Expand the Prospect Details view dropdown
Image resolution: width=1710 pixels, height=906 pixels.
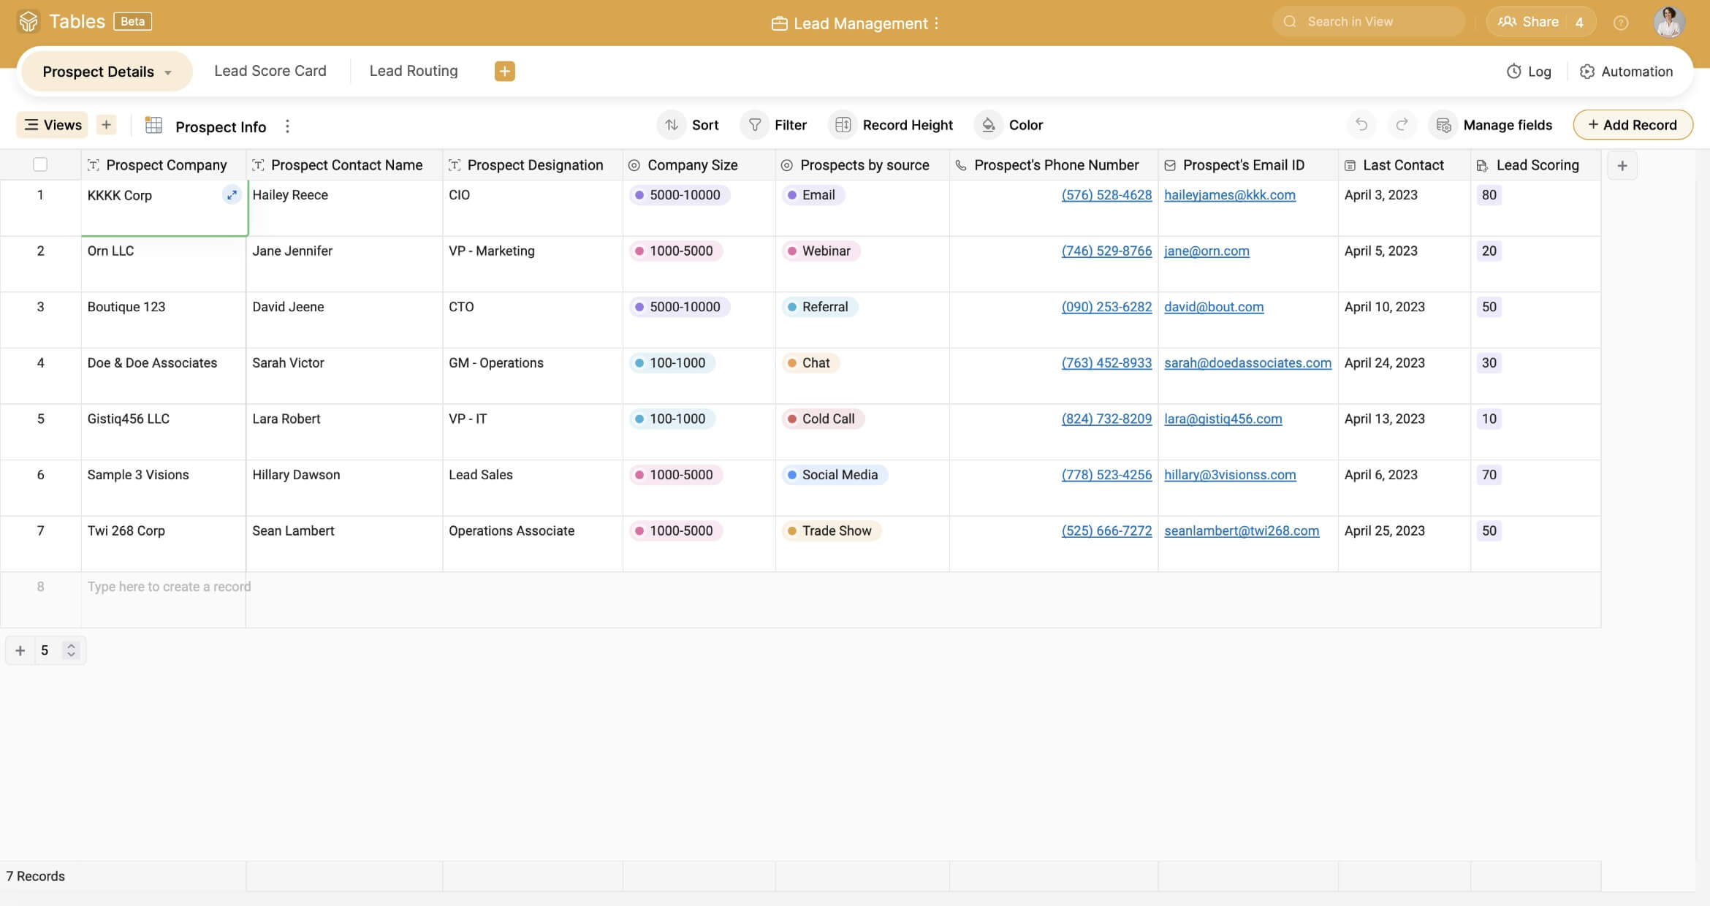coord(169,71)
